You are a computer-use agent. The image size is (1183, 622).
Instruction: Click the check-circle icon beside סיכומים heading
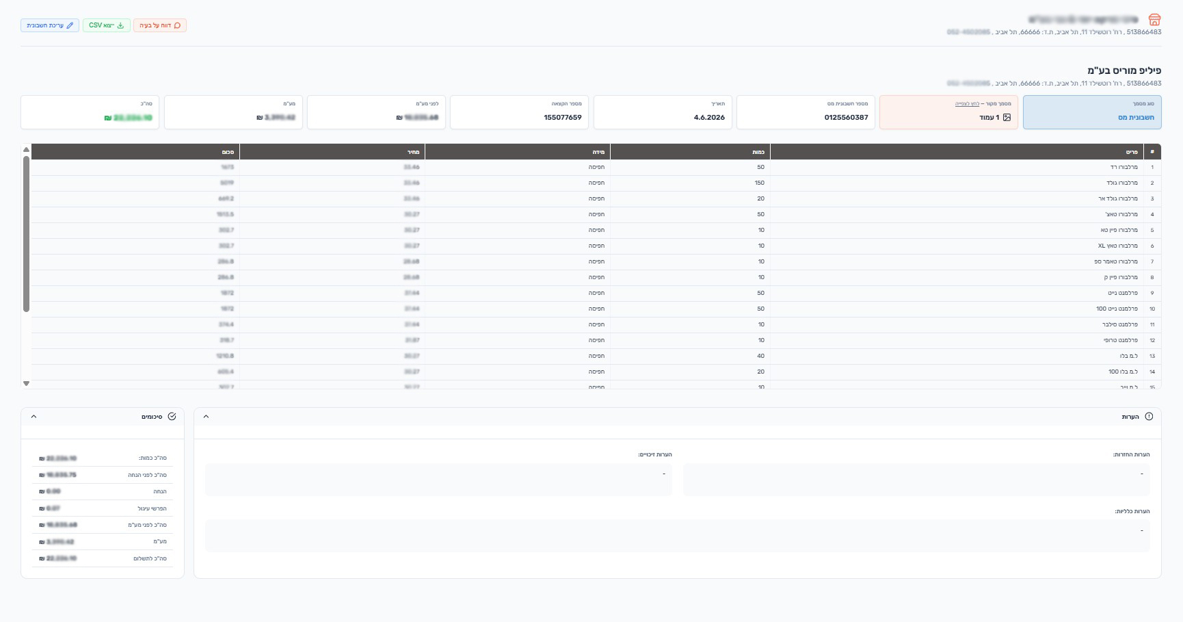pyautogui.click(x=172, y=417)
